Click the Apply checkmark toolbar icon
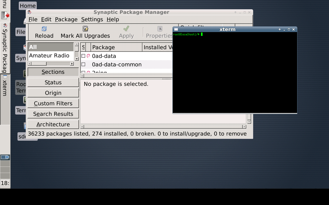This screenshot has width=329, height=205. pos(126,28)
